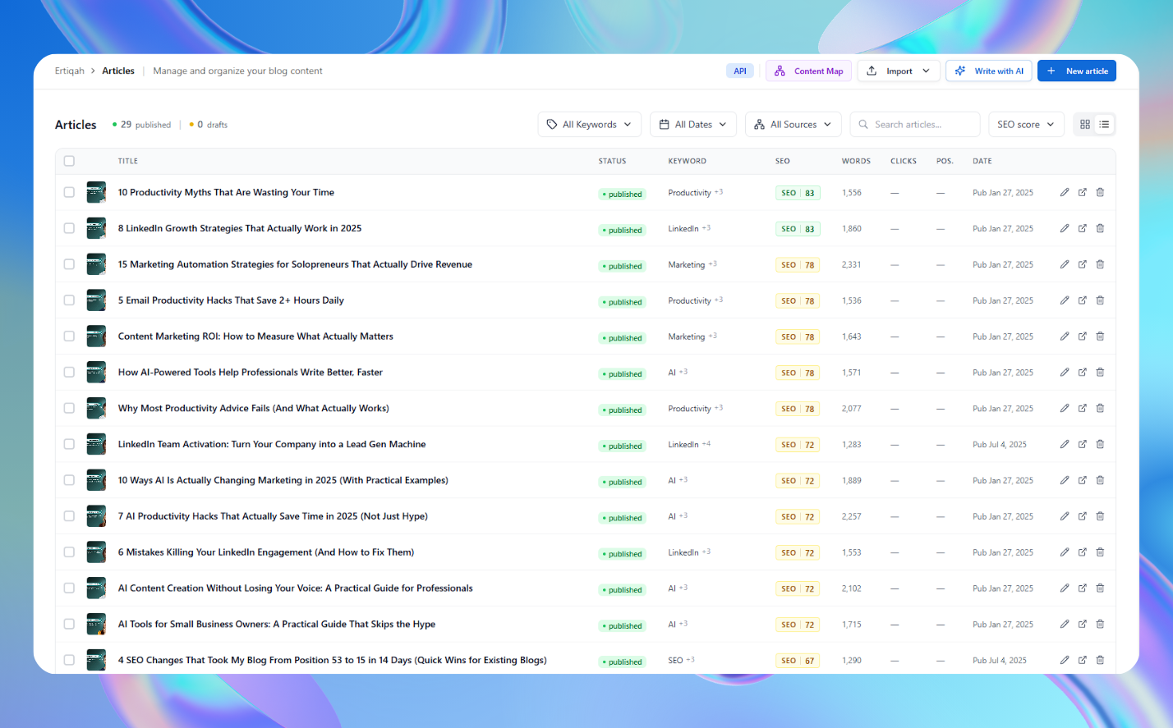
Task: Select the Write with AI sparkle icon
Action: click(x=960, y=71)
